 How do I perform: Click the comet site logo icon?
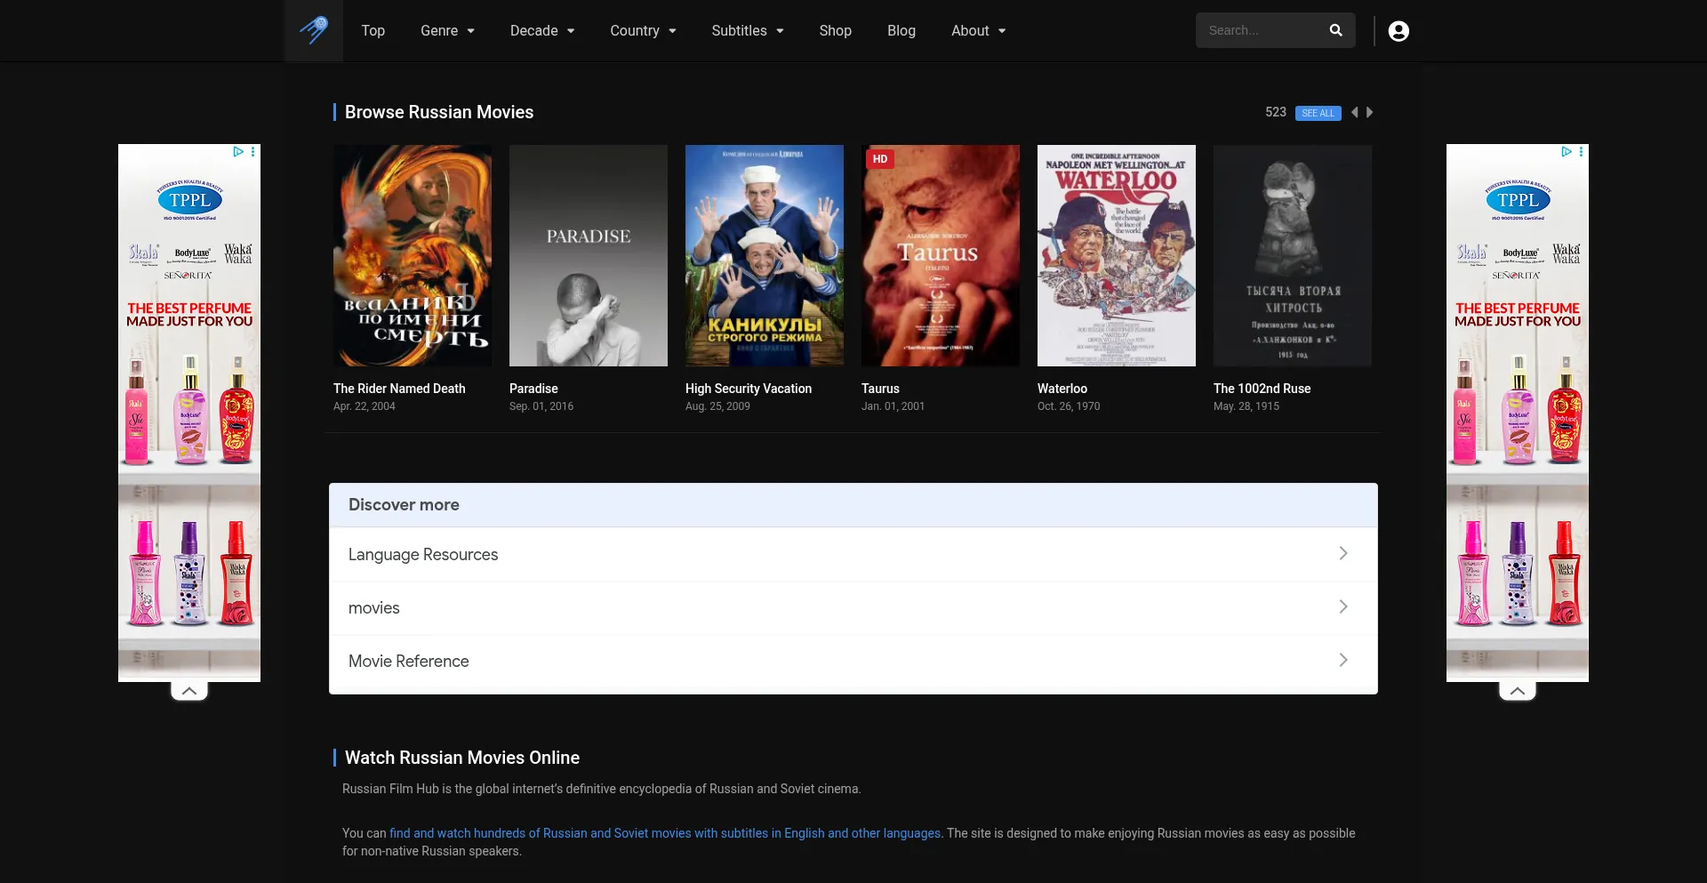pos(314,30)
